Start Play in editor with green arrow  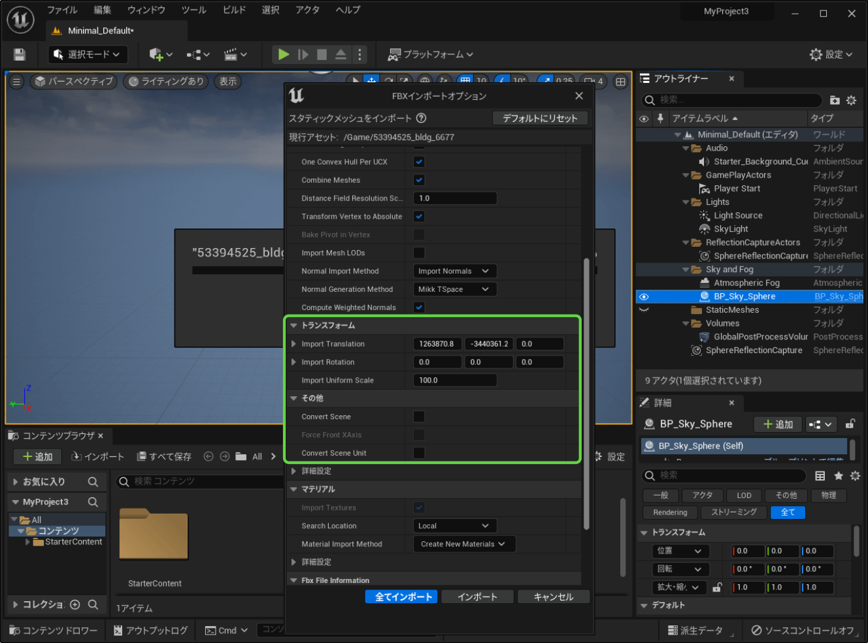283,54
